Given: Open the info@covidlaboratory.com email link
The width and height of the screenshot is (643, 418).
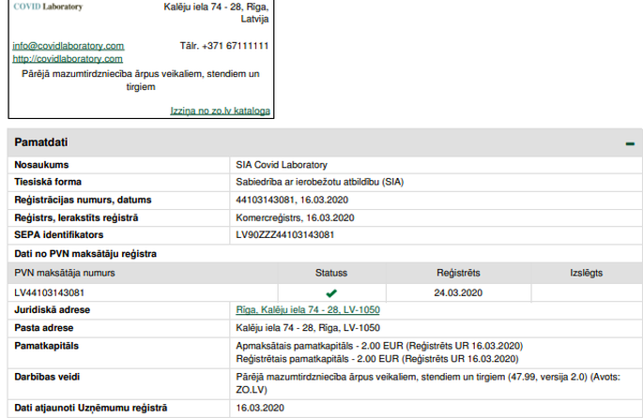Looking at the screenshot, I should click(x=69, y=46).
